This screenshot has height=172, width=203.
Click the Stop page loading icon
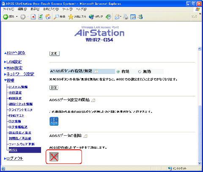pos(33,17)
